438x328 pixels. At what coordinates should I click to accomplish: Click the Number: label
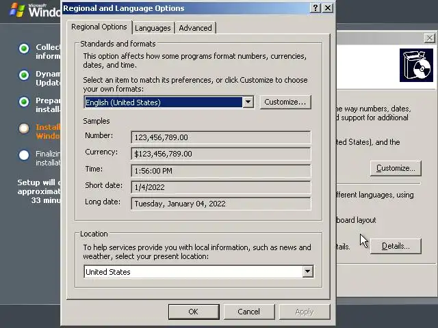(99, 135)
